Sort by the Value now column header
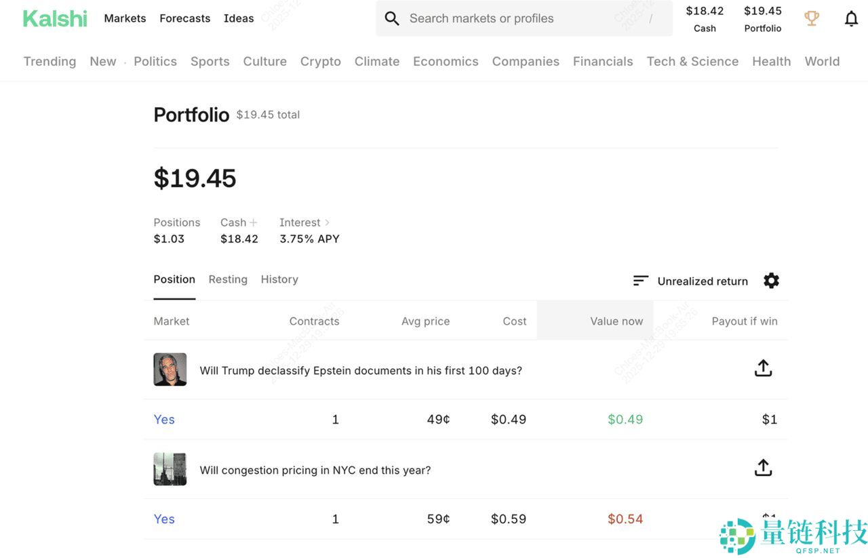Screen dimensions: 868x558 pyautogui.click(x=616, y=321)
